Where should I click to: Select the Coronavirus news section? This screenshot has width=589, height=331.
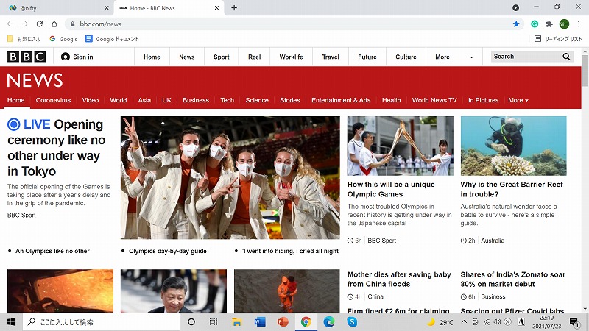click(x=53, y=100)
